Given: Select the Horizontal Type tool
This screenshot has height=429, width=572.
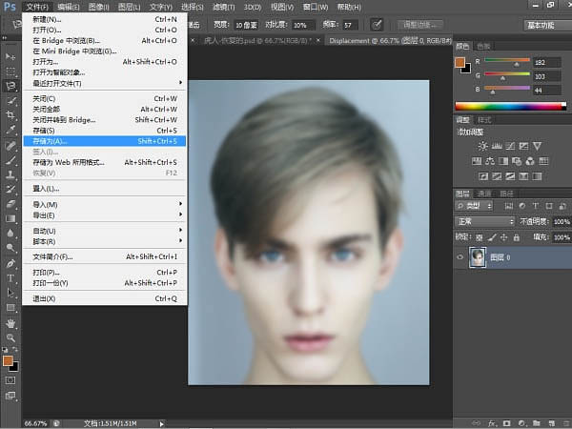Looking at the screenshot, I should click(10, 278).
